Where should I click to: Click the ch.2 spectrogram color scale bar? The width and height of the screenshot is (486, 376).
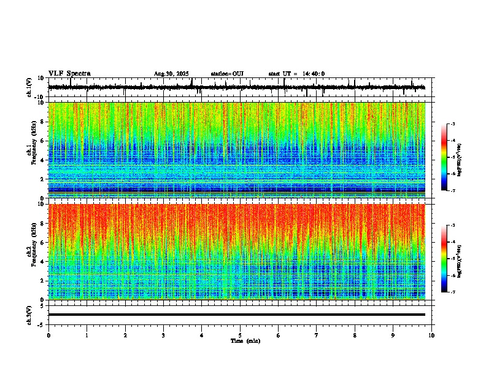(x=444, y=259)
